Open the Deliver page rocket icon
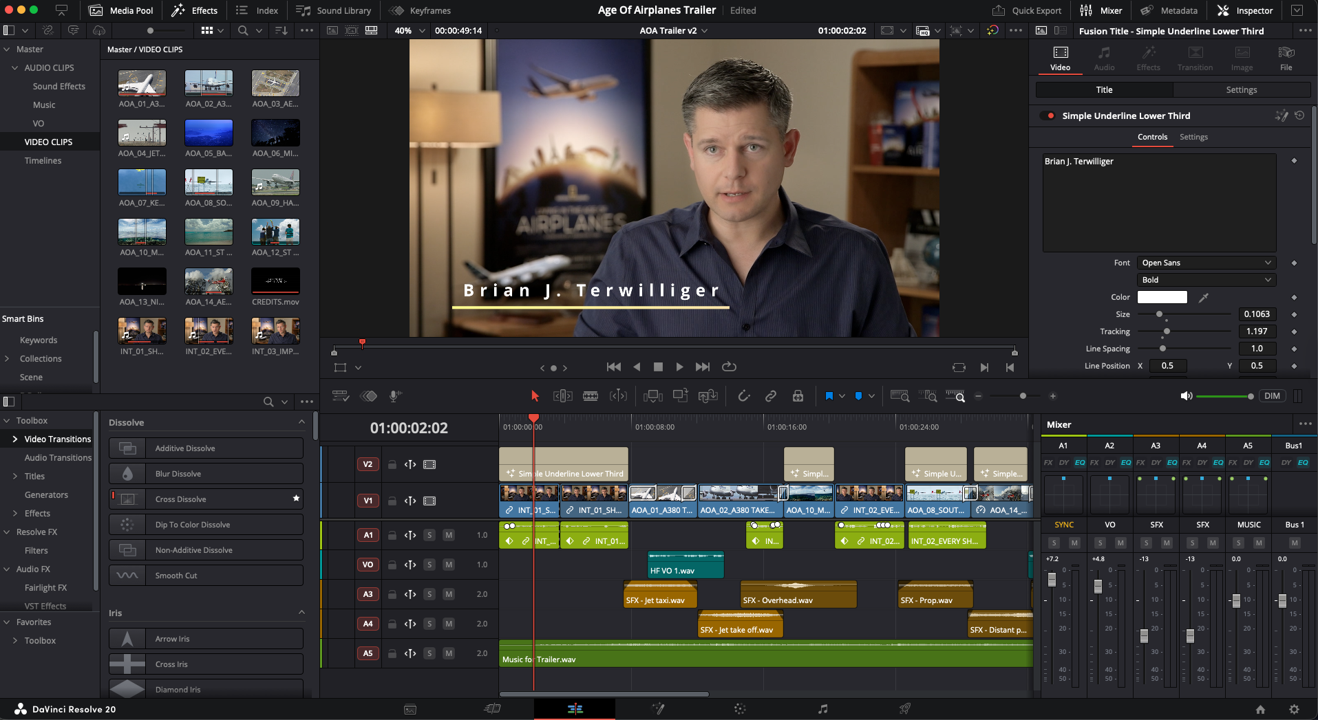Screen dimensions: 1318x720 pyautogui.click(x=905, y=709)
